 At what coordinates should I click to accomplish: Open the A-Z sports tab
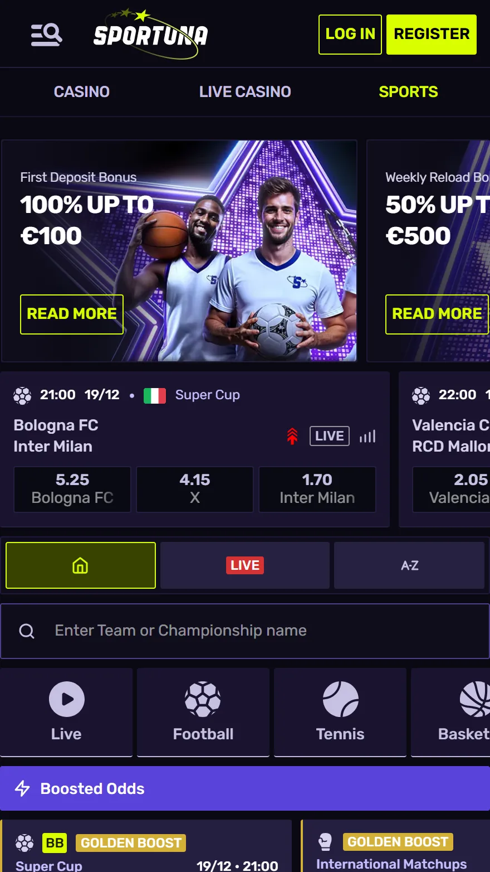pos(409,565)
